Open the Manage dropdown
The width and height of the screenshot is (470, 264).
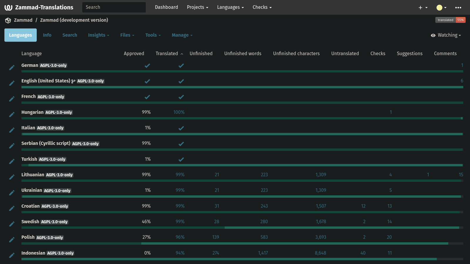[x=182, y=35]
